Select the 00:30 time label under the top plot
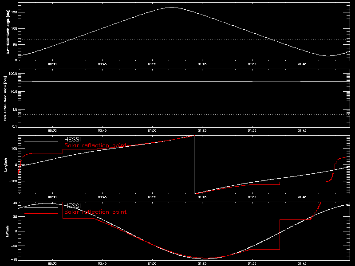Image resolution: width=355 pixels, height=266 pixels. pyautogui.click(x=52, y=64)
